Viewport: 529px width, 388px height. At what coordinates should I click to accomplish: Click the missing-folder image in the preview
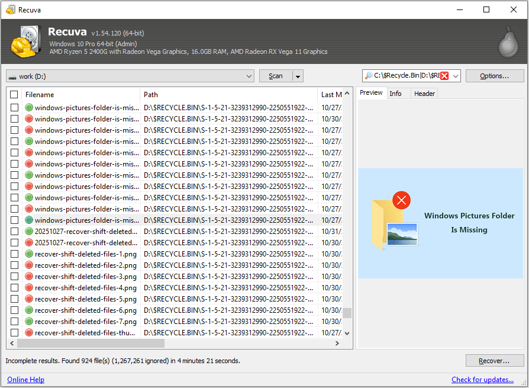pos(440,223)
